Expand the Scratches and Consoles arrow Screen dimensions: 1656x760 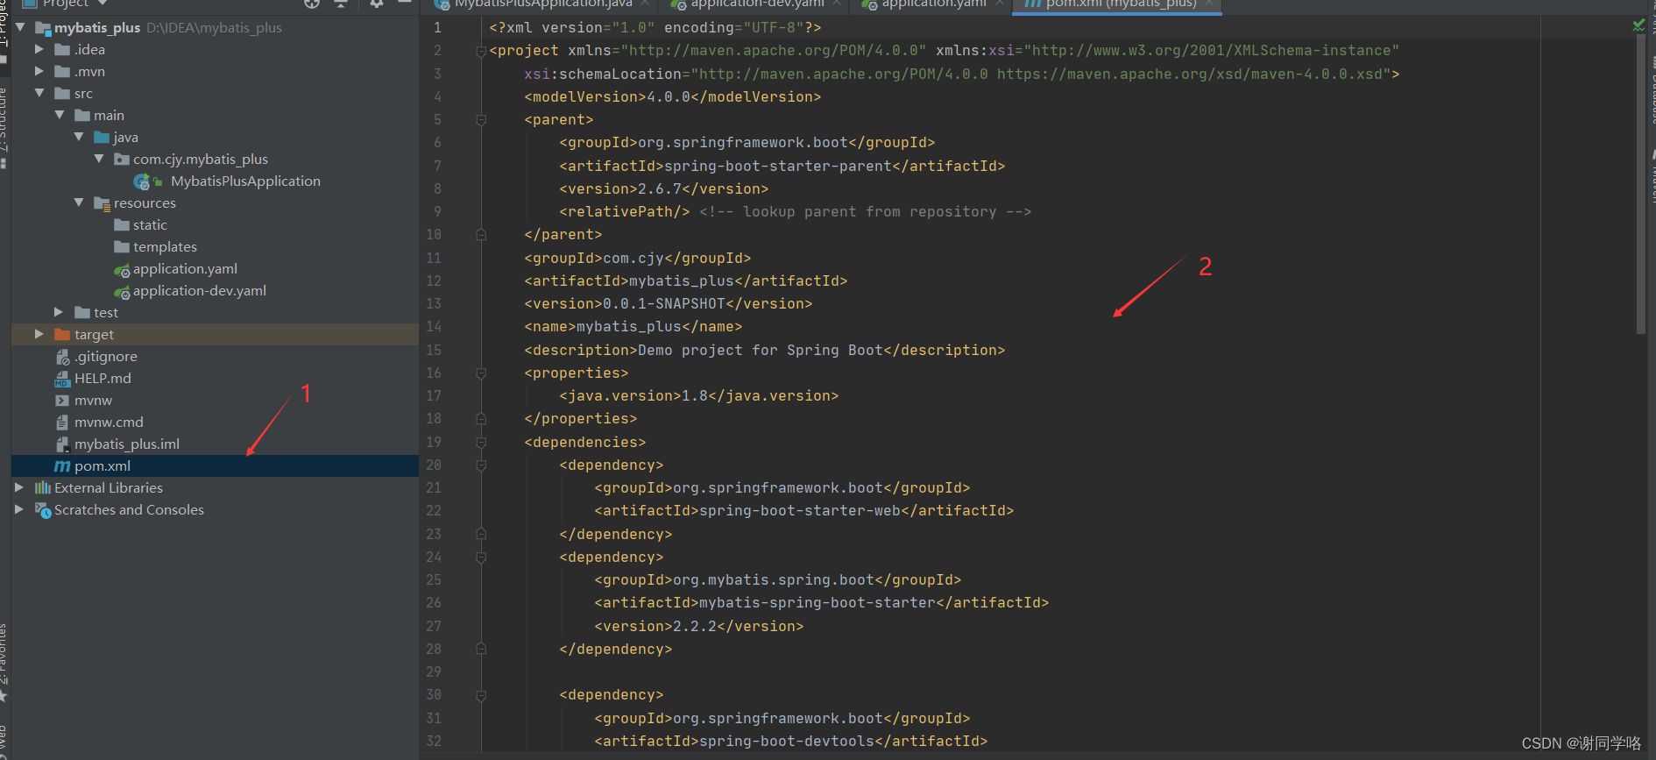pyautogui.click(x=19, y=509)
